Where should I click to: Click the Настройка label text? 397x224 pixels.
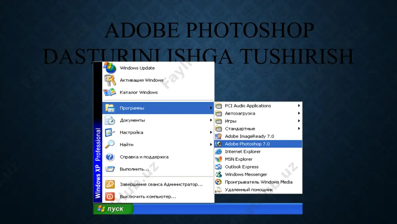tap(131, 132)
